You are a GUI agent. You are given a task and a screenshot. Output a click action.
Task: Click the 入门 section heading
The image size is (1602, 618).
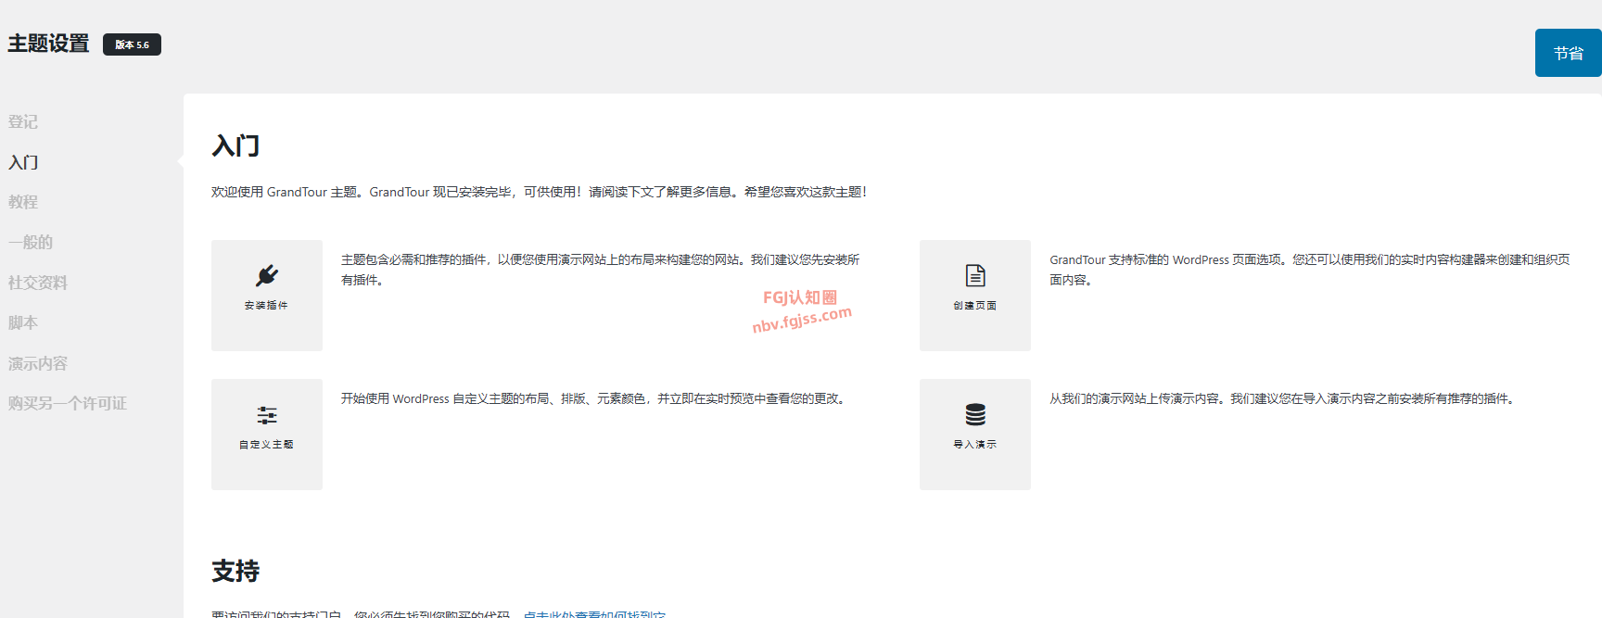point(235,145)
